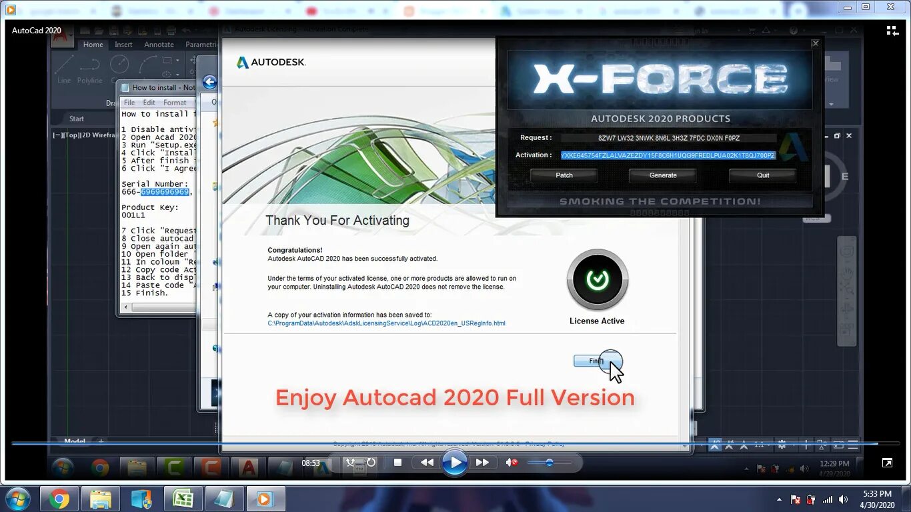Select the Home ribbon tab in AutoCAD
911x512 pixels.
click(x=93, y=45)
